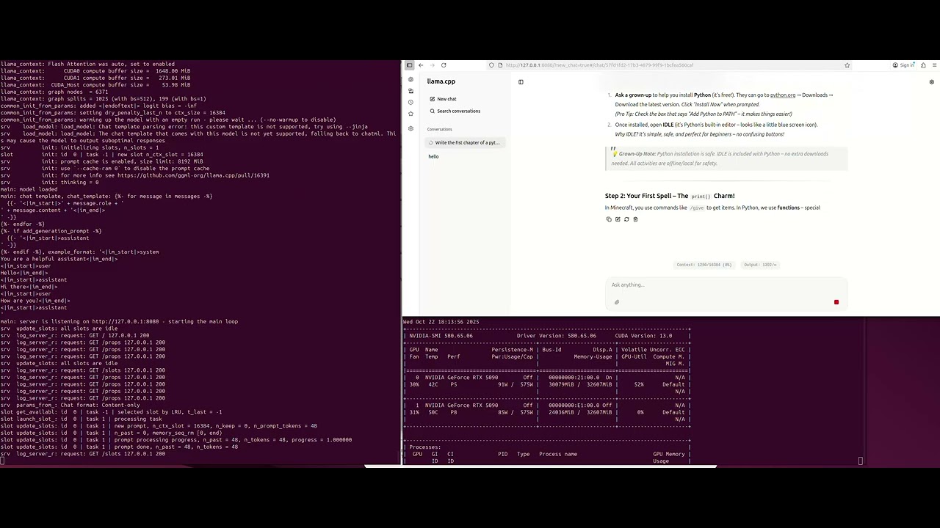Toggle the Firefox sidebar button
Screen dimensions: 940x528
410,65
